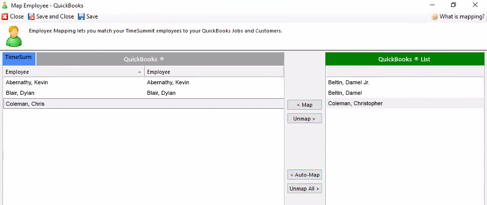Select the Coleman, Chris row
The height and width of the screenshot is (205, 487).
[x=144, y=104]
